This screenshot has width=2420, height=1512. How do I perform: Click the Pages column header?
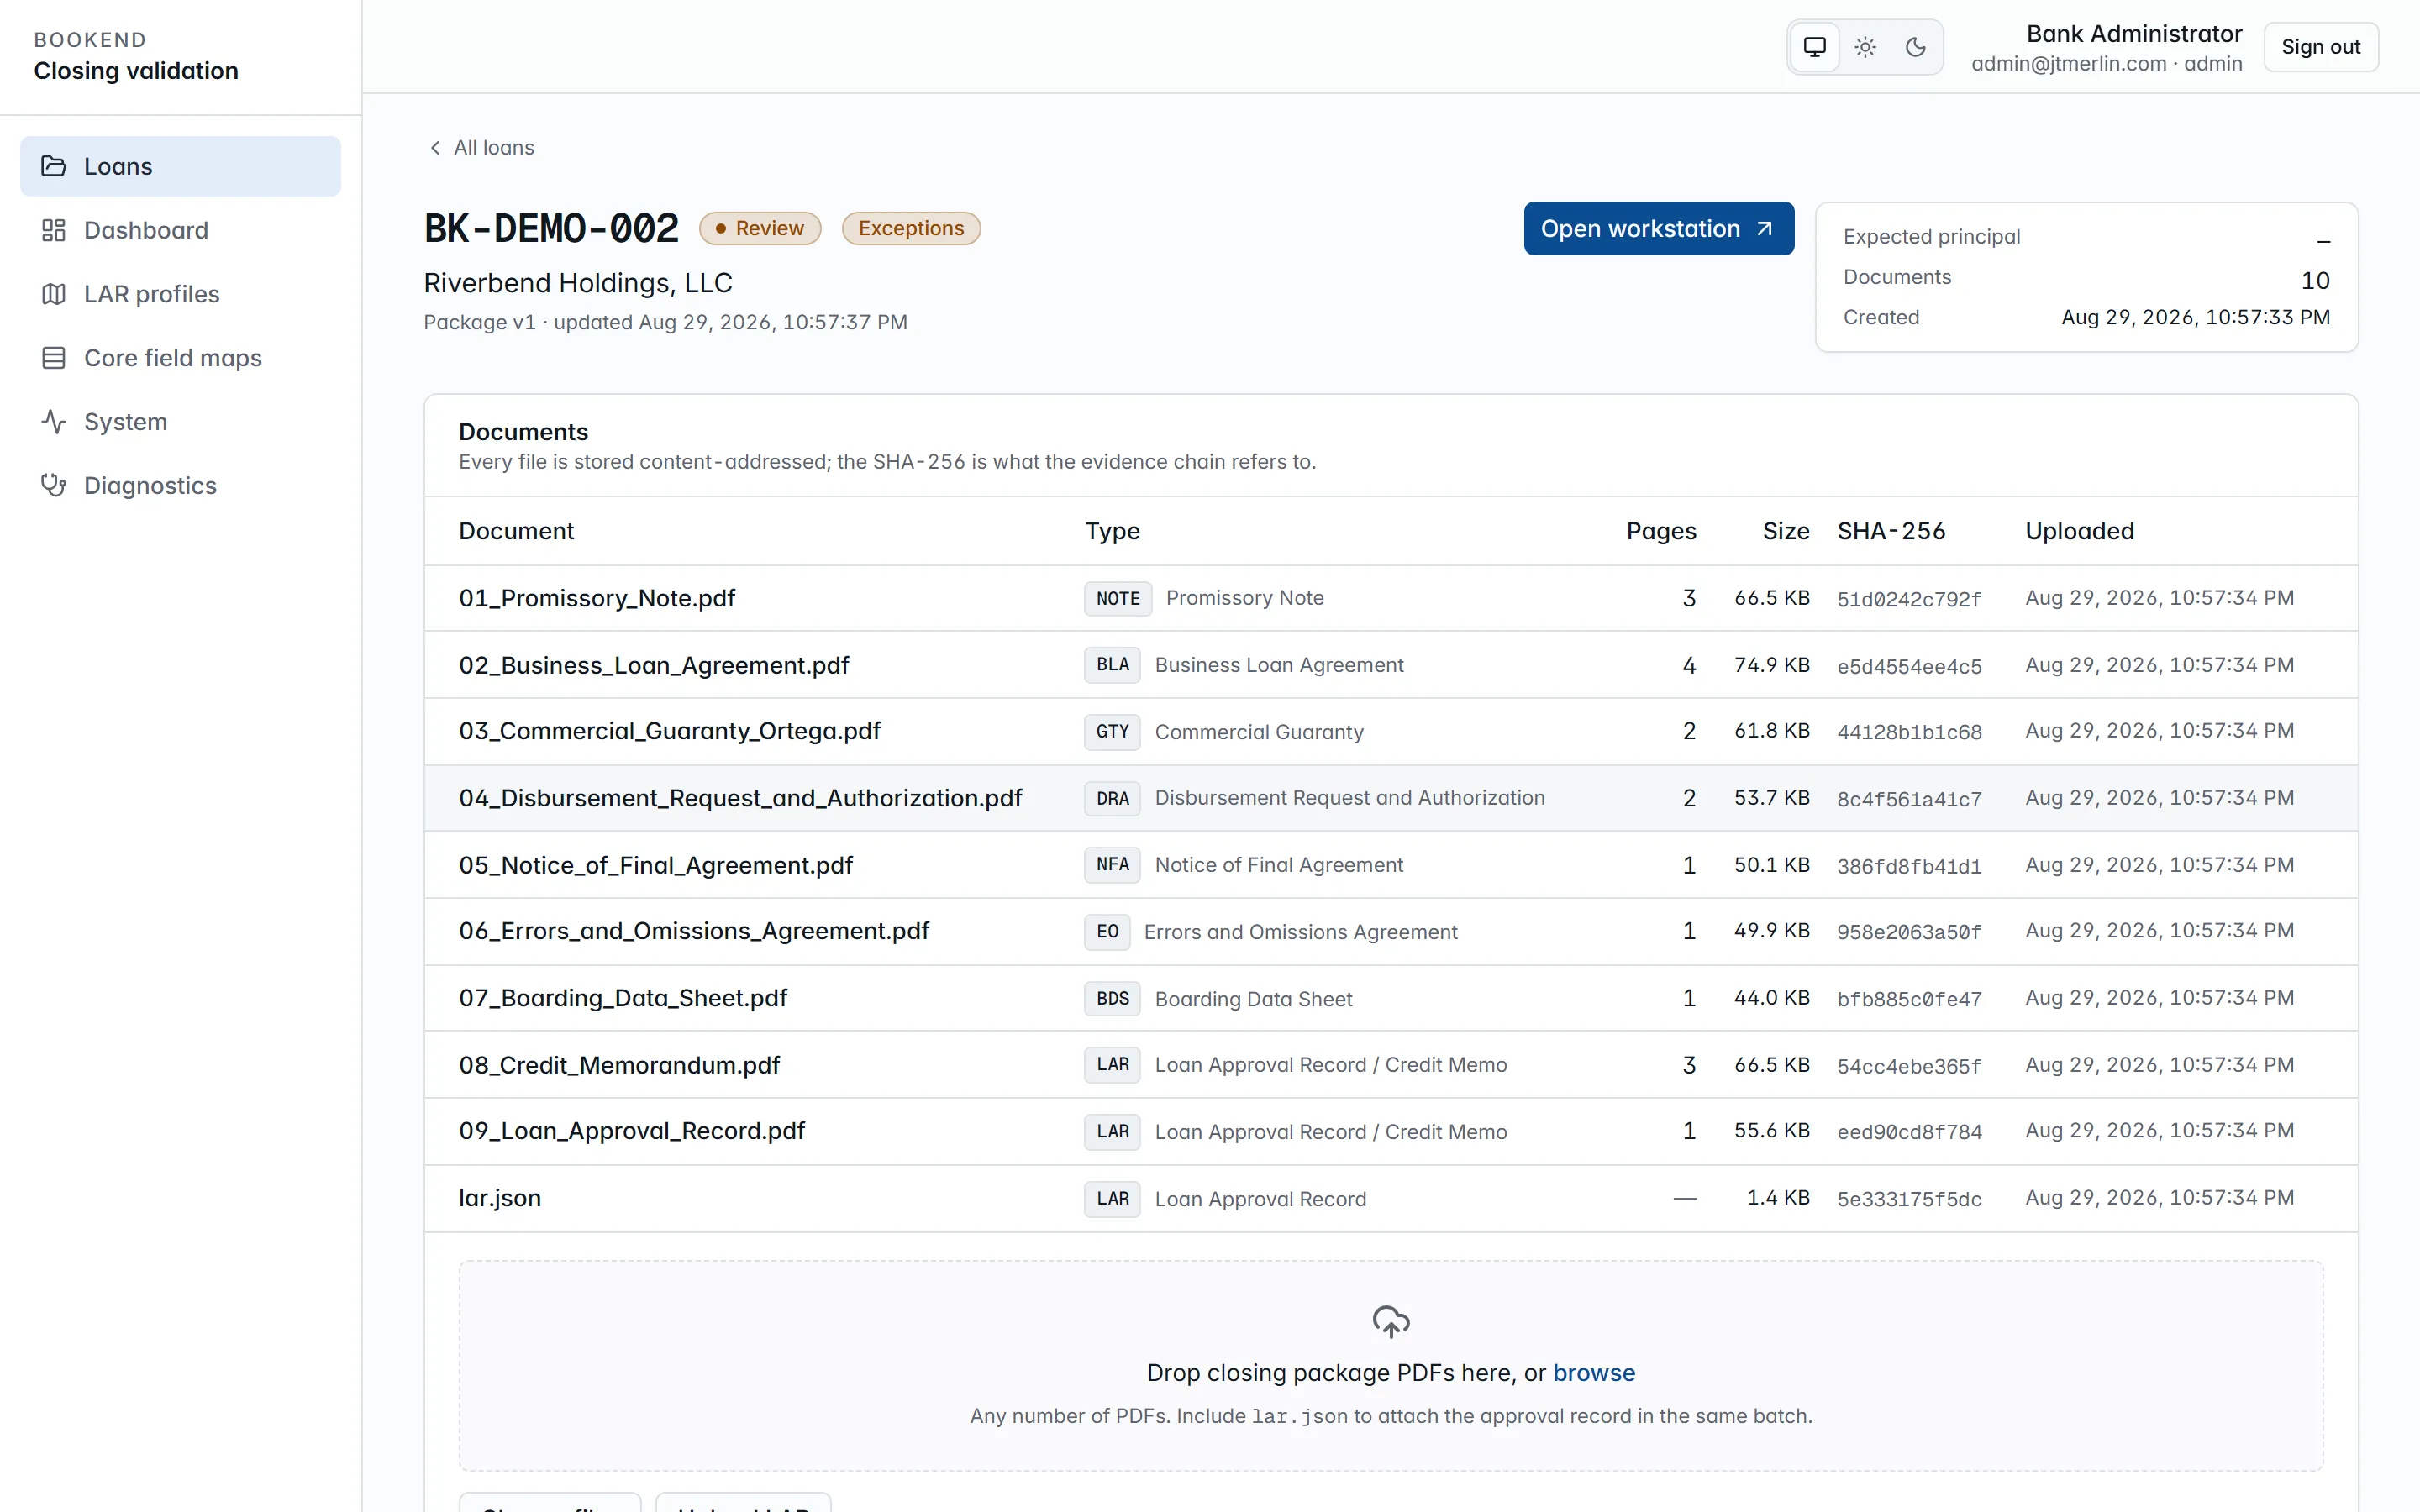[1661, 531]
